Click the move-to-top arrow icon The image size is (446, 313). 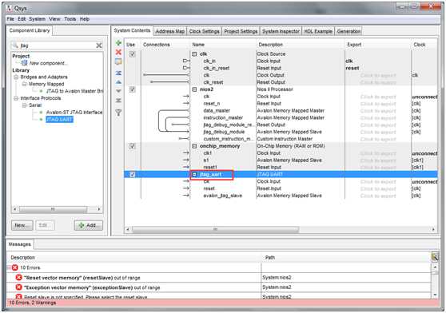(x=118, y=73)
